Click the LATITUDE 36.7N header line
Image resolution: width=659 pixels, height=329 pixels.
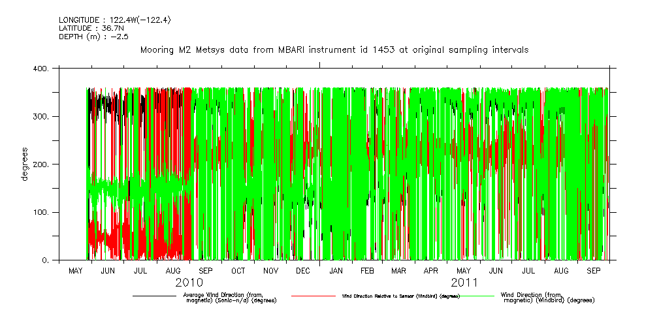[87, 28]
